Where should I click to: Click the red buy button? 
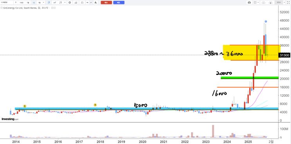107,3
